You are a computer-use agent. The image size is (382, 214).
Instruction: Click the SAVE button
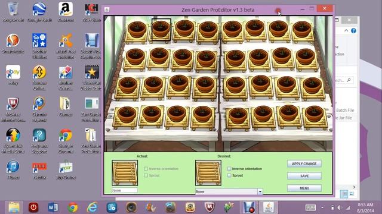pos(304,176)
